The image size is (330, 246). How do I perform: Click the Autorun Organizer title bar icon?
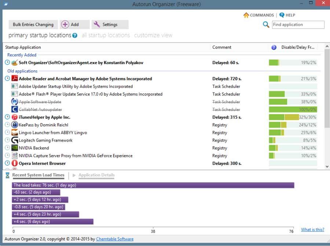(5, 4)
